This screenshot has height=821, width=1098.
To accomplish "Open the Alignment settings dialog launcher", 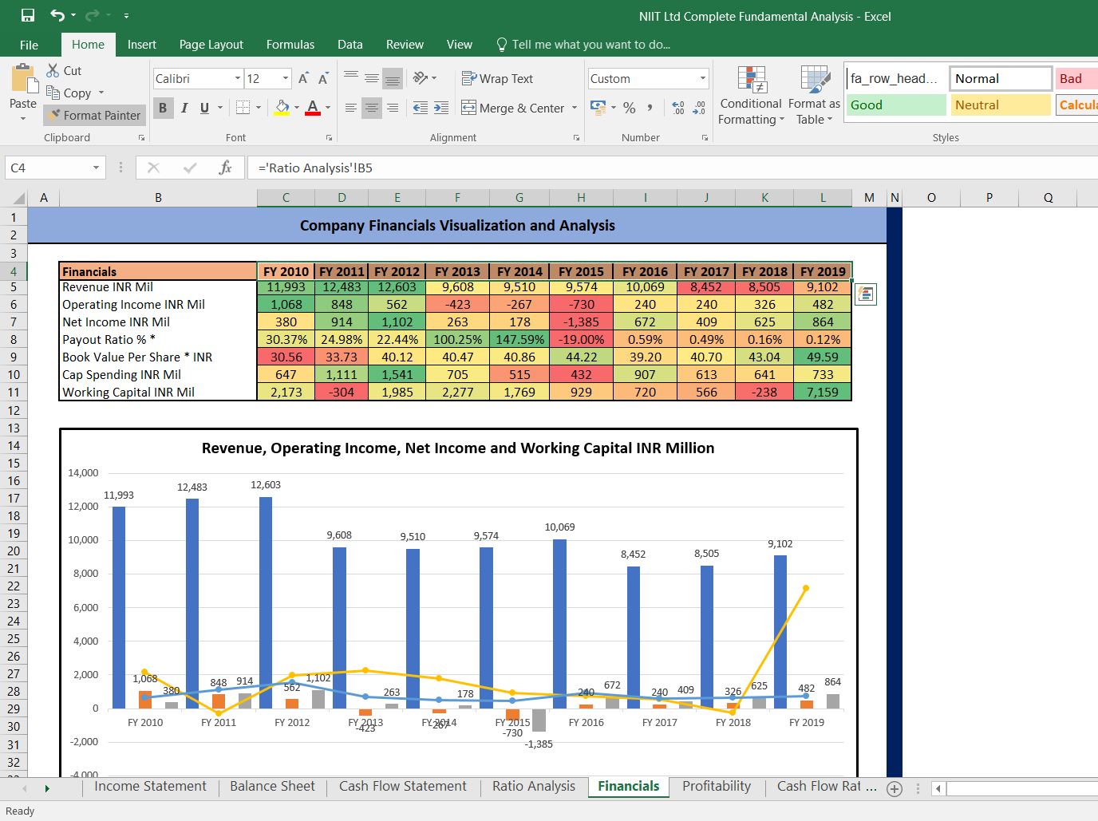I will 576,138.
